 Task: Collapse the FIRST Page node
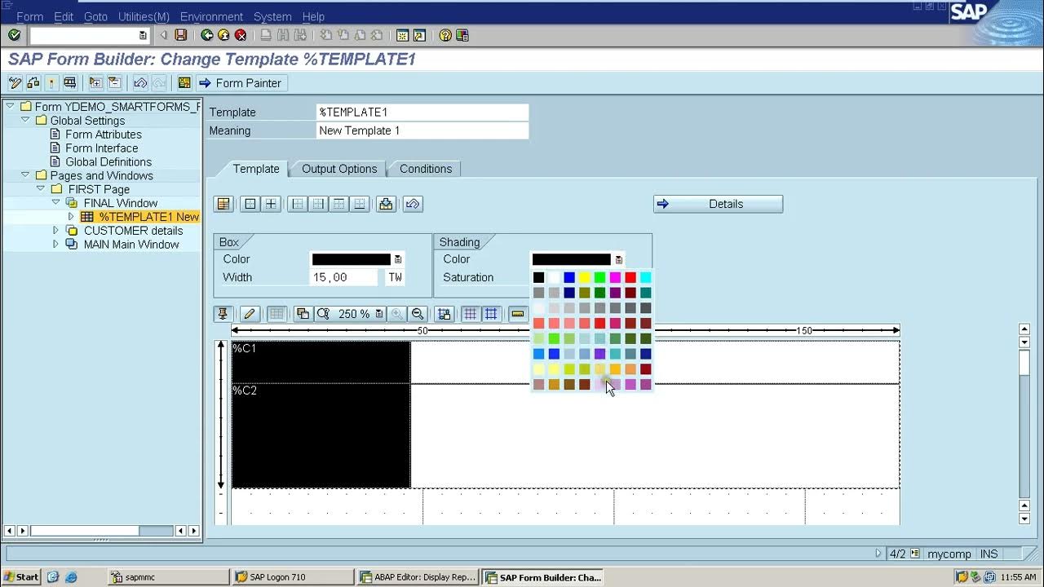tap(41, 188)
